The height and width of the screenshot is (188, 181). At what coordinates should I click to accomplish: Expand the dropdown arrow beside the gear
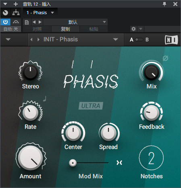pos(141,29)
